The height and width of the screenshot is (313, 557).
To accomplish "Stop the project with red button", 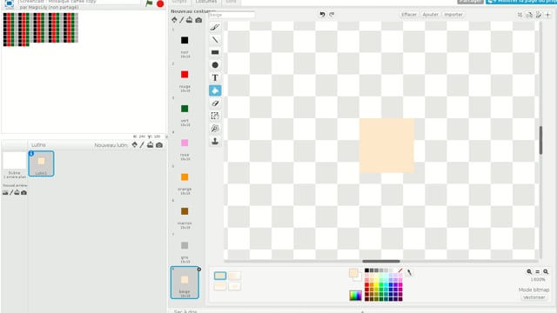I will [160, 3].
